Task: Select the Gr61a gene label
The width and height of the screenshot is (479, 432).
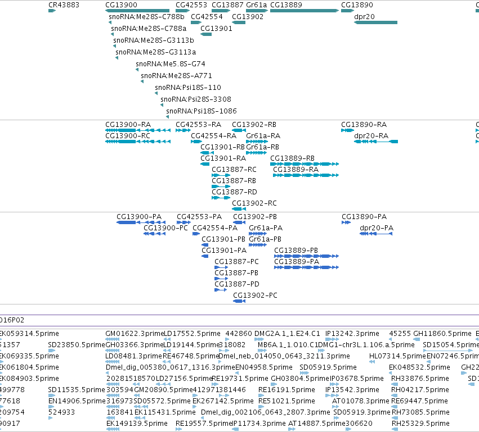Action: [256, 5]
